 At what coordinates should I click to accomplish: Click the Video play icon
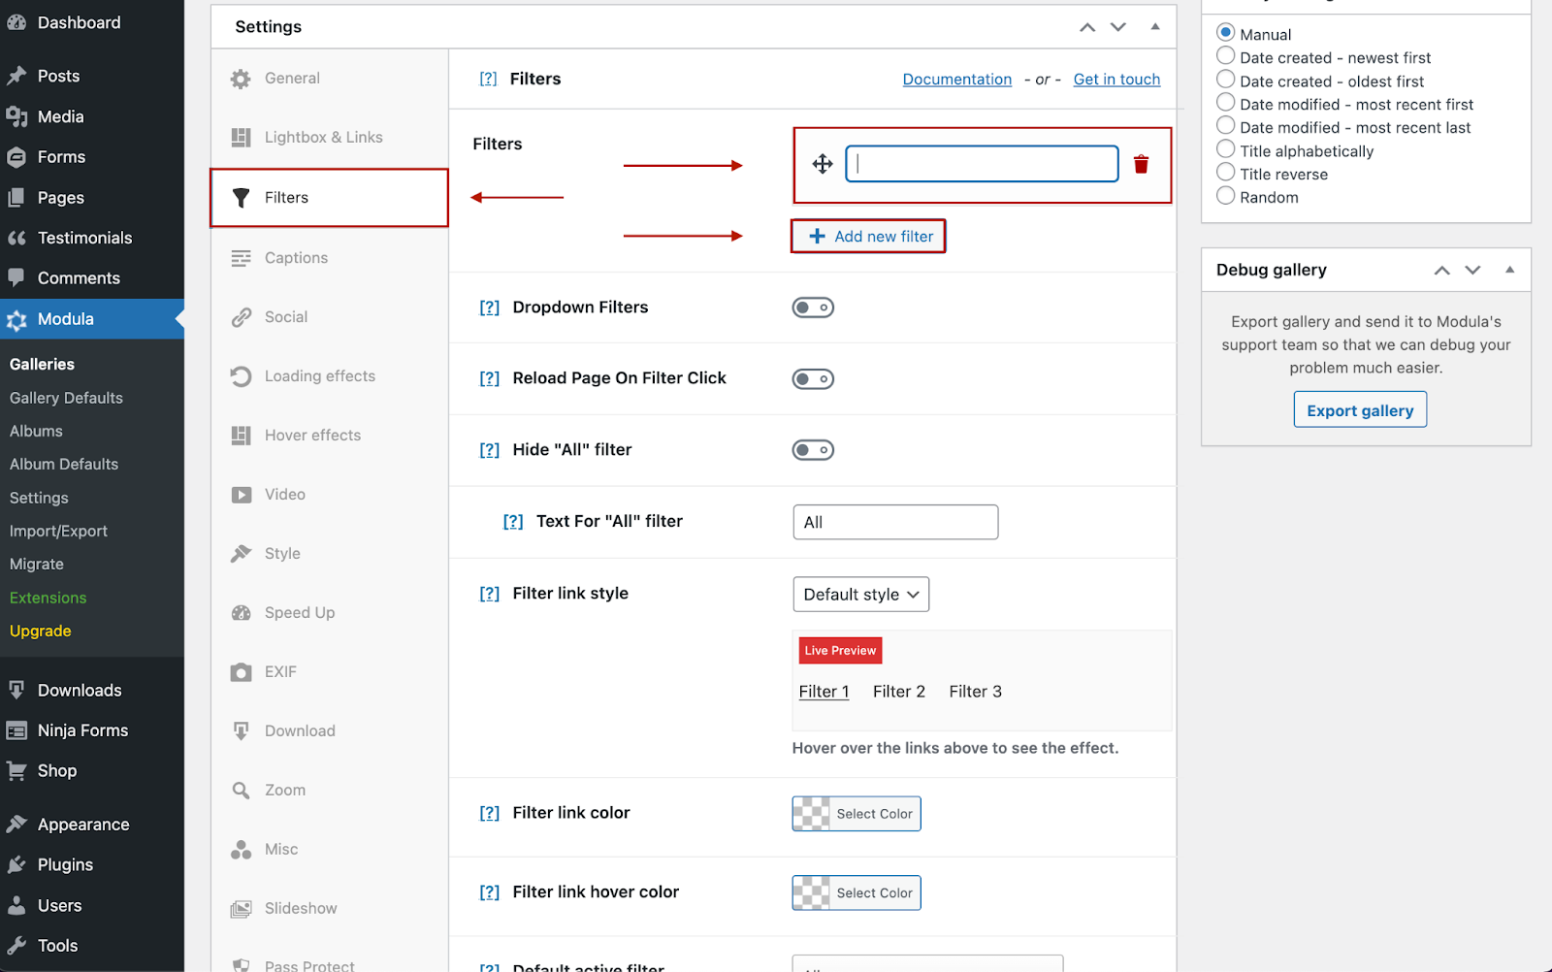[241, 495]
